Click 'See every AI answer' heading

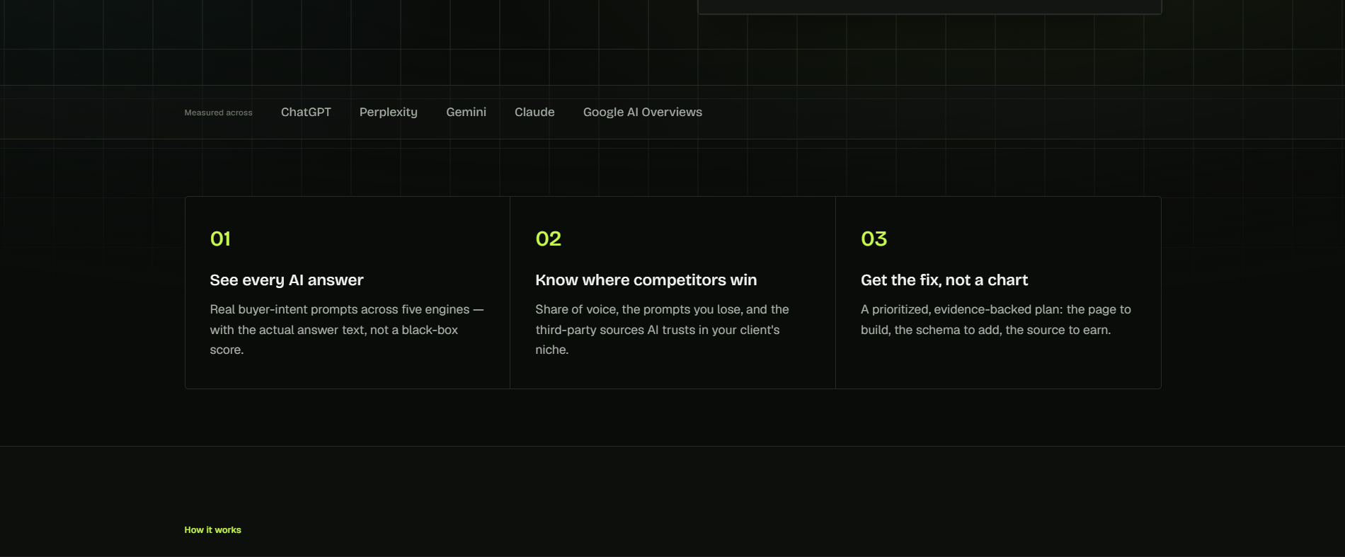pyautogui.click(x=287, y=280)
